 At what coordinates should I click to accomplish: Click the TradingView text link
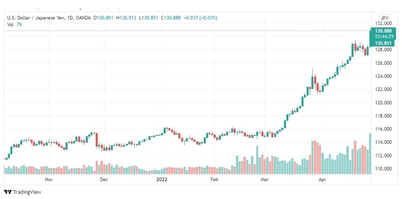point(27,192)
